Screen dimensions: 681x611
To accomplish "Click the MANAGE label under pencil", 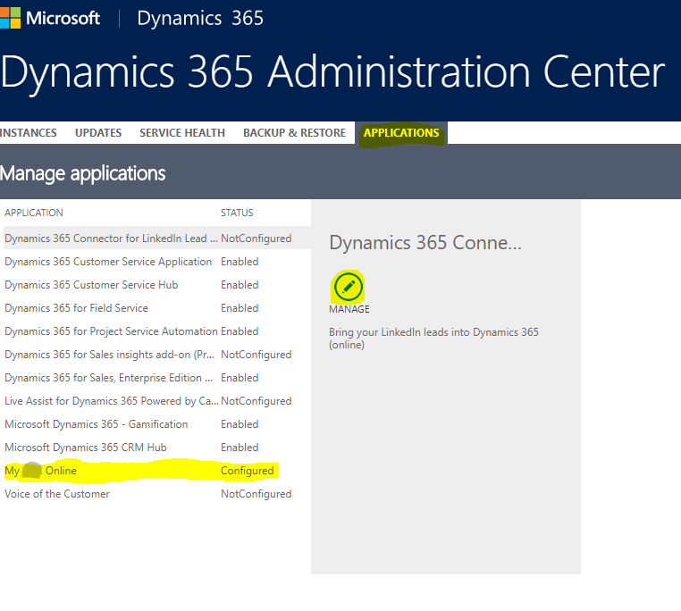I will pos(349,309).
